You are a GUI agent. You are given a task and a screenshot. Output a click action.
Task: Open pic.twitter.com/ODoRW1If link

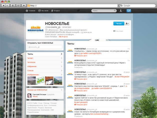click(x=102, y=88)
